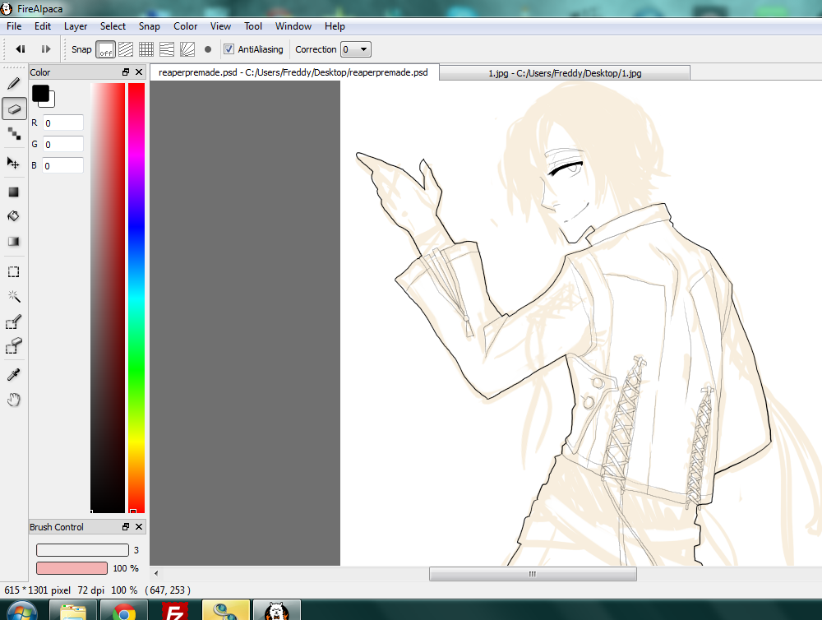This screenshot has width=822, height=620.
Task: Select the Hand tool
Action: pyautogui.click(x=14, y=400)
